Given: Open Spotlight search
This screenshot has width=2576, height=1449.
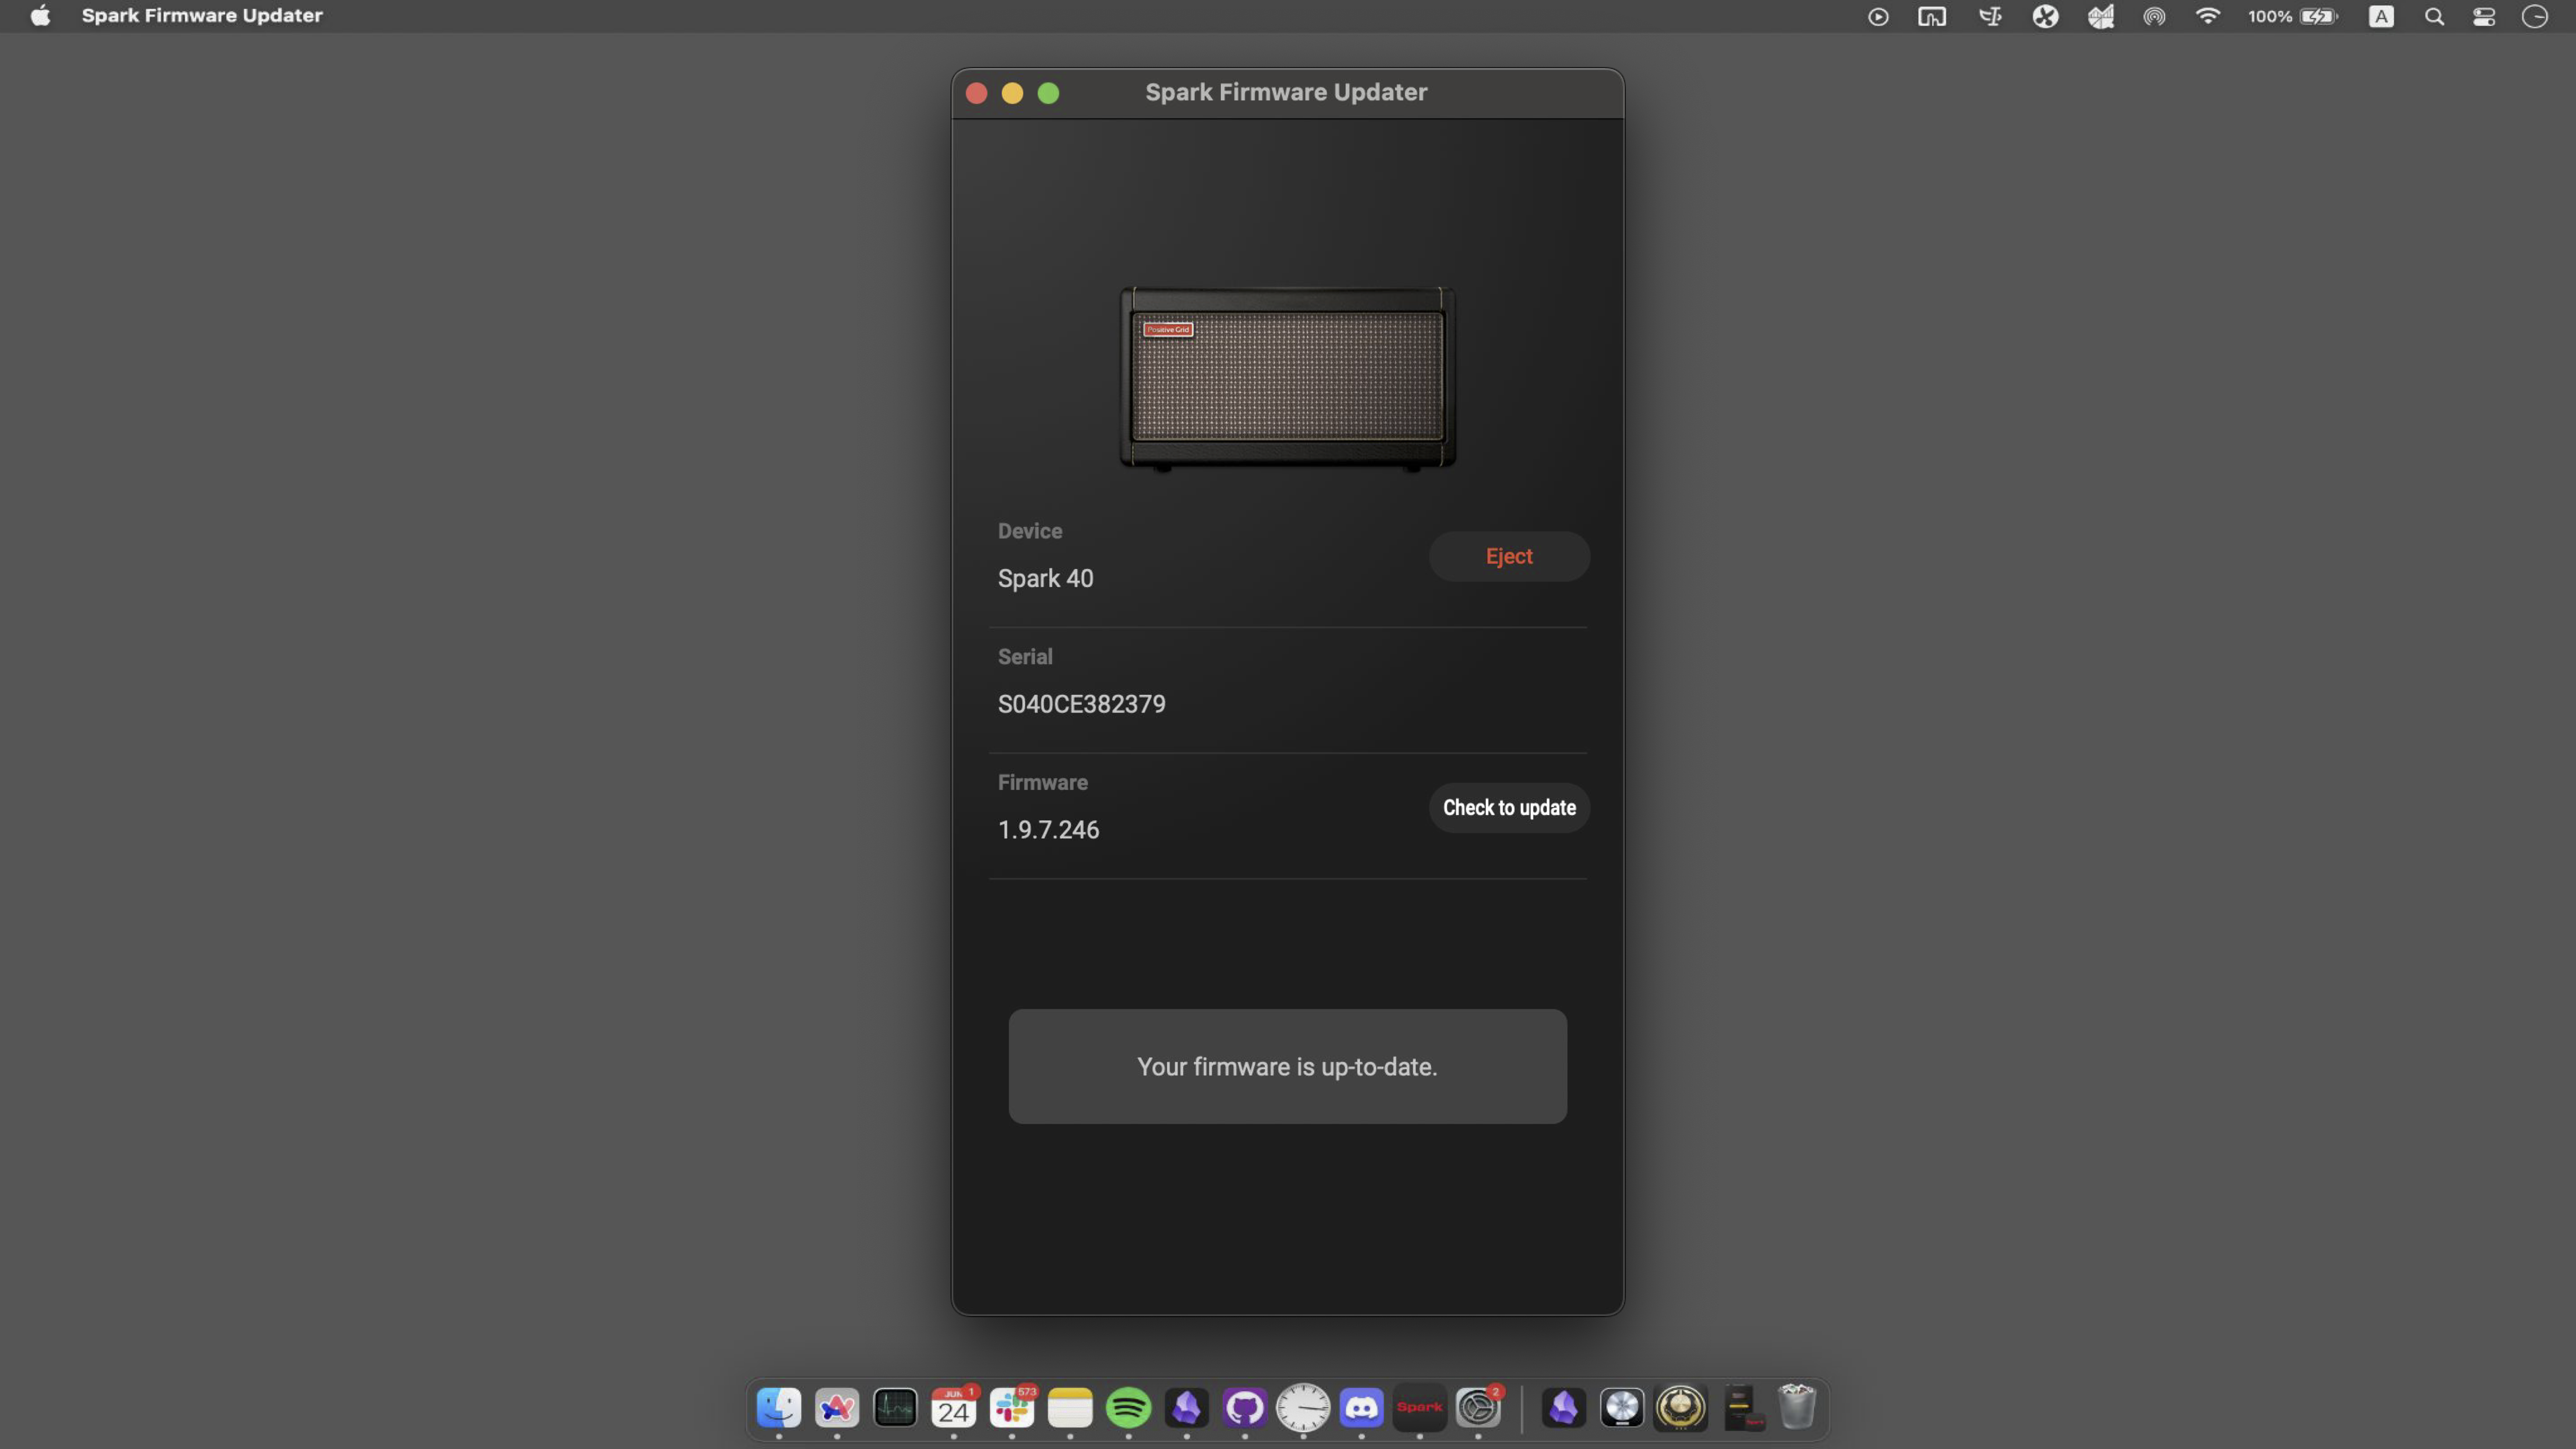Looking at the screenshot, I should click(x=2434, y=17).
